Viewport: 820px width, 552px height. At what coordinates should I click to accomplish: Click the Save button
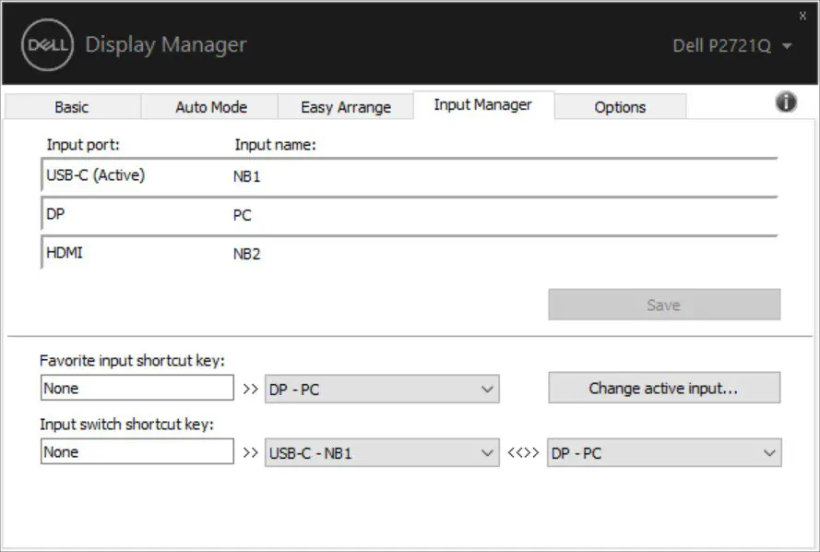[664, 305]
